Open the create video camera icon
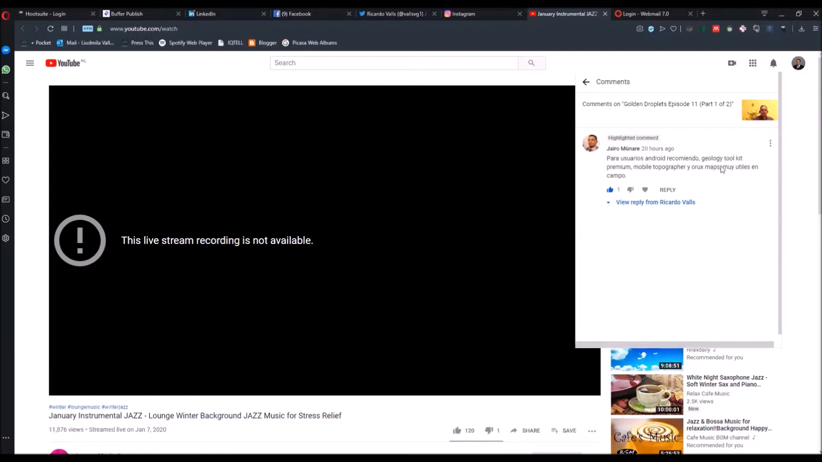Image resolution: width=822 pixels, height=462 pixels. point(732,63)
